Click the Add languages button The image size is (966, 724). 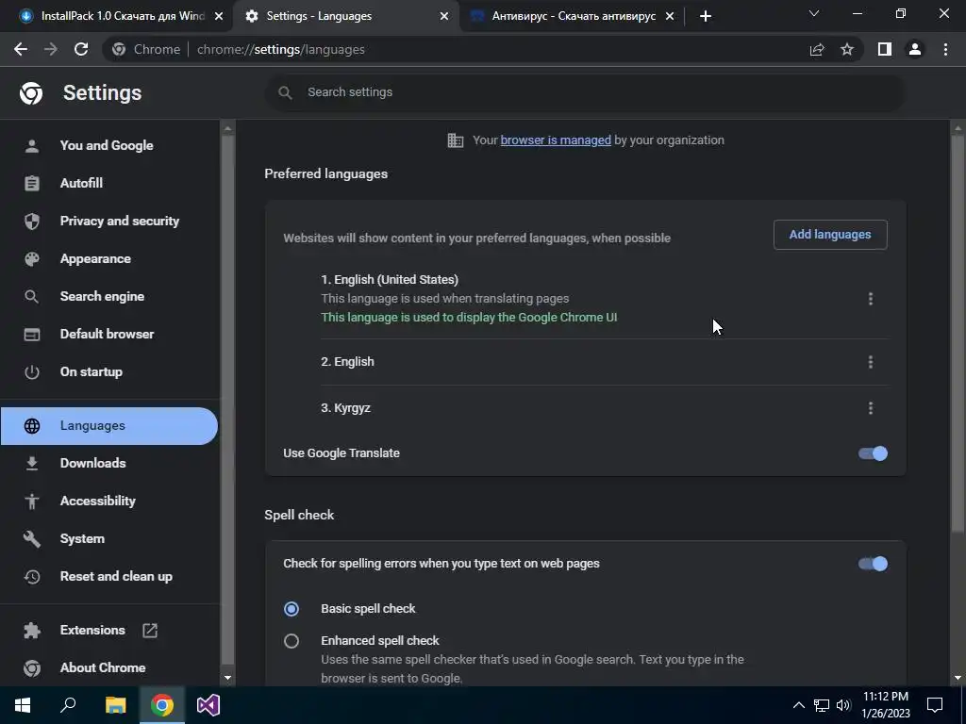tap(830, 235)
